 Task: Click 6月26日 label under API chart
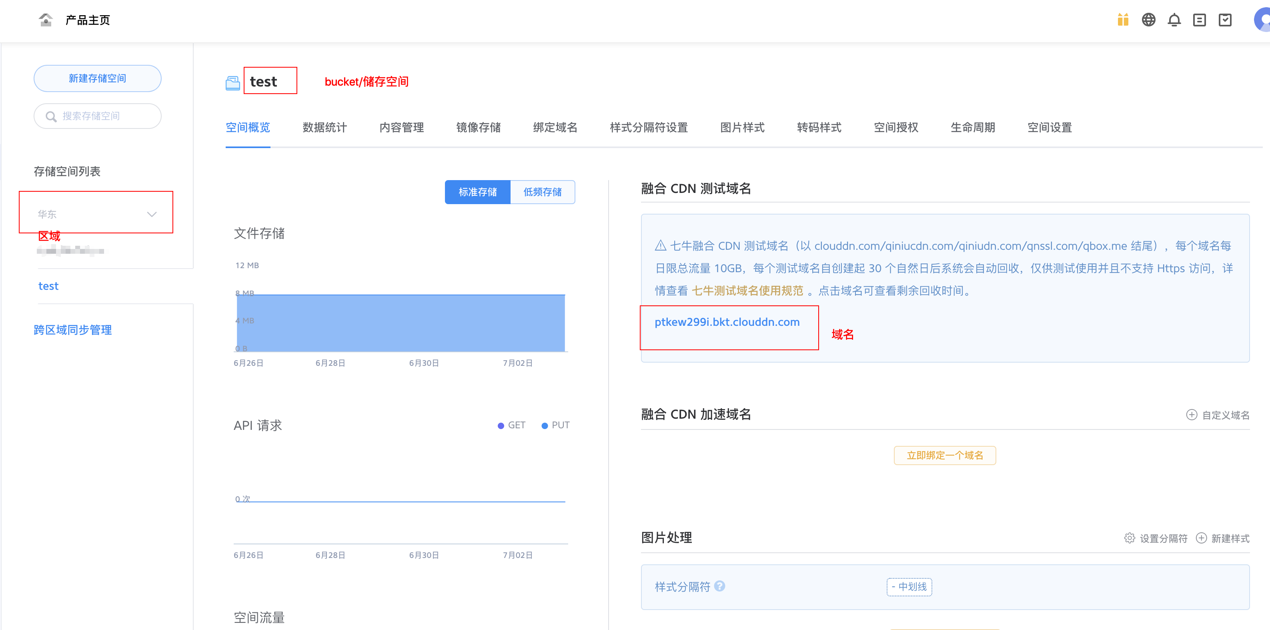(248, 556)
